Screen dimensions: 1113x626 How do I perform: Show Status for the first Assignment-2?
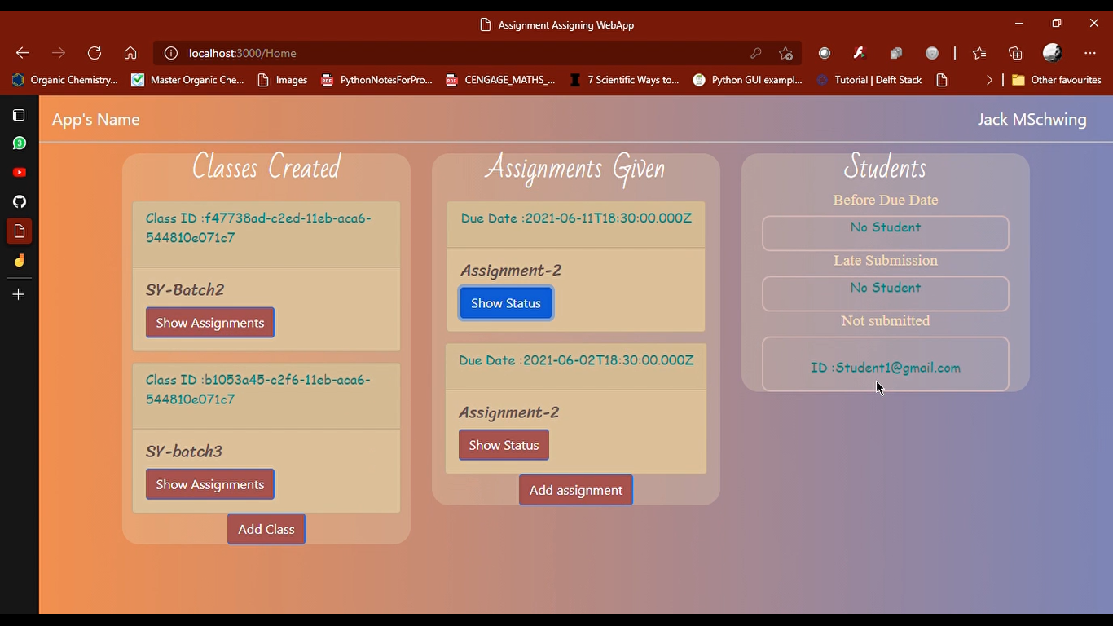tap(505, 302)
